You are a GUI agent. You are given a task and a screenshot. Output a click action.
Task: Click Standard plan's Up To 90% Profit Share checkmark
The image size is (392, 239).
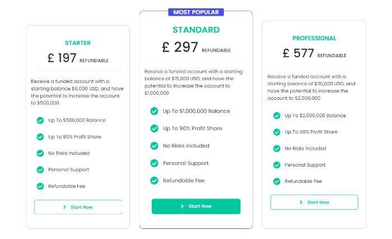[154, 128]
